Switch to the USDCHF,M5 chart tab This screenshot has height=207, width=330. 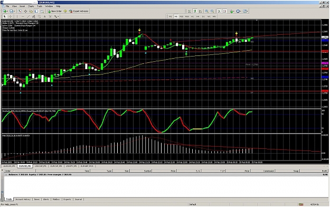tap(41, 166)
